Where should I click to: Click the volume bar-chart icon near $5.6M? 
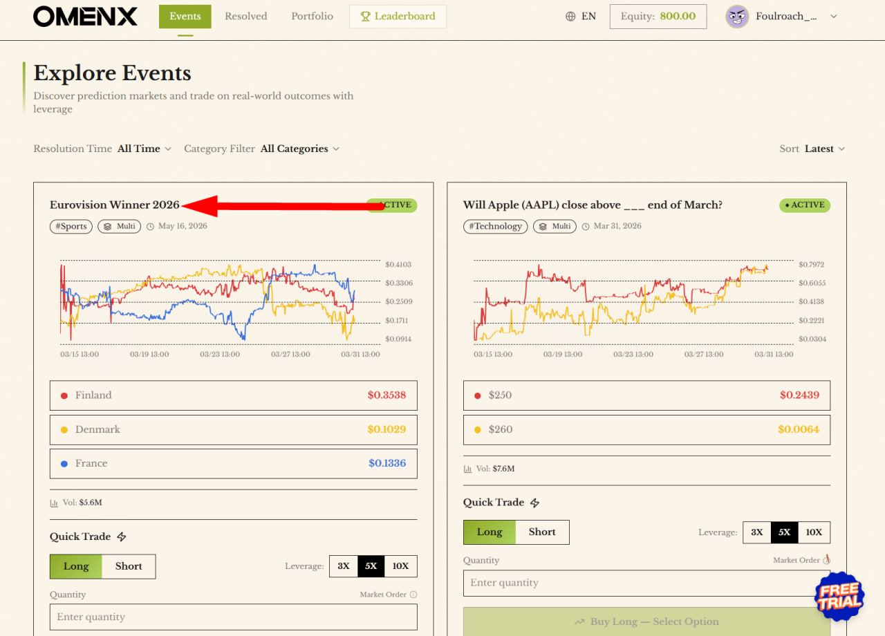coord(54,503)
